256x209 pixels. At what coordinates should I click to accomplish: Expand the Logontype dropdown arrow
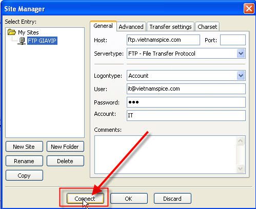[x=241, y=76]
